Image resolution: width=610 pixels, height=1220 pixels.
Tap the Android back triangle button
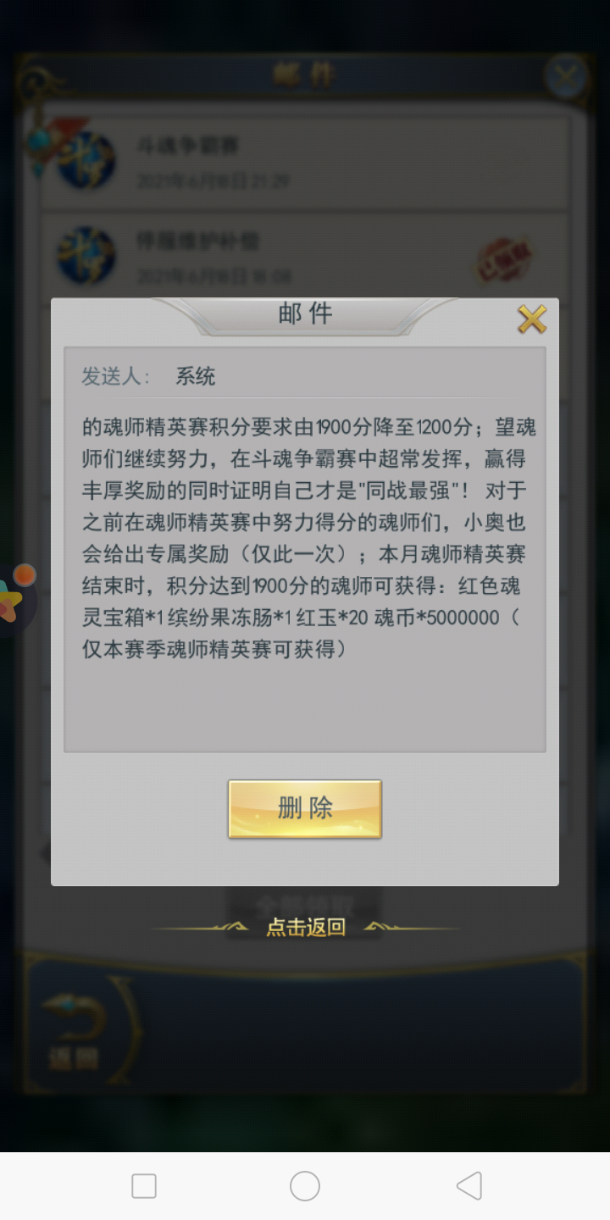click(x=469, y=1185)
